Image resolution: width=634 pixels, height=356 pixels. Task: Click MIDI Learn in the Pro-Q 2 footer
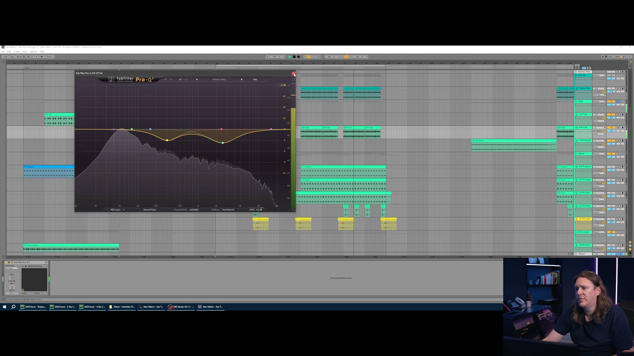115,210
